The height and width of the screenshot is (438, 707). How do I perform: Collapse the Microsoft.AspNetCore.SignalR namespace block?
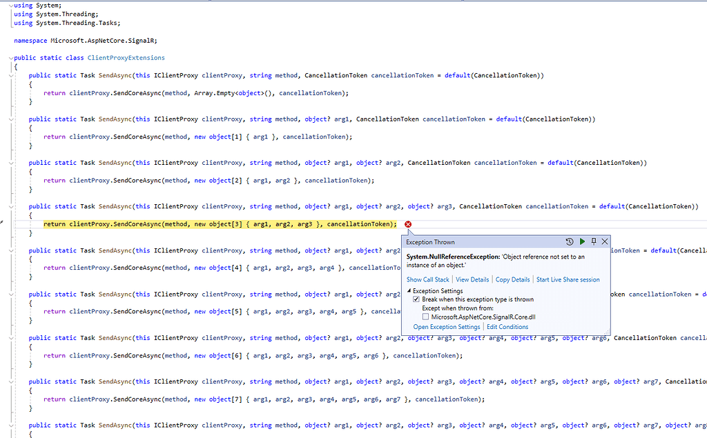(10, 41)
